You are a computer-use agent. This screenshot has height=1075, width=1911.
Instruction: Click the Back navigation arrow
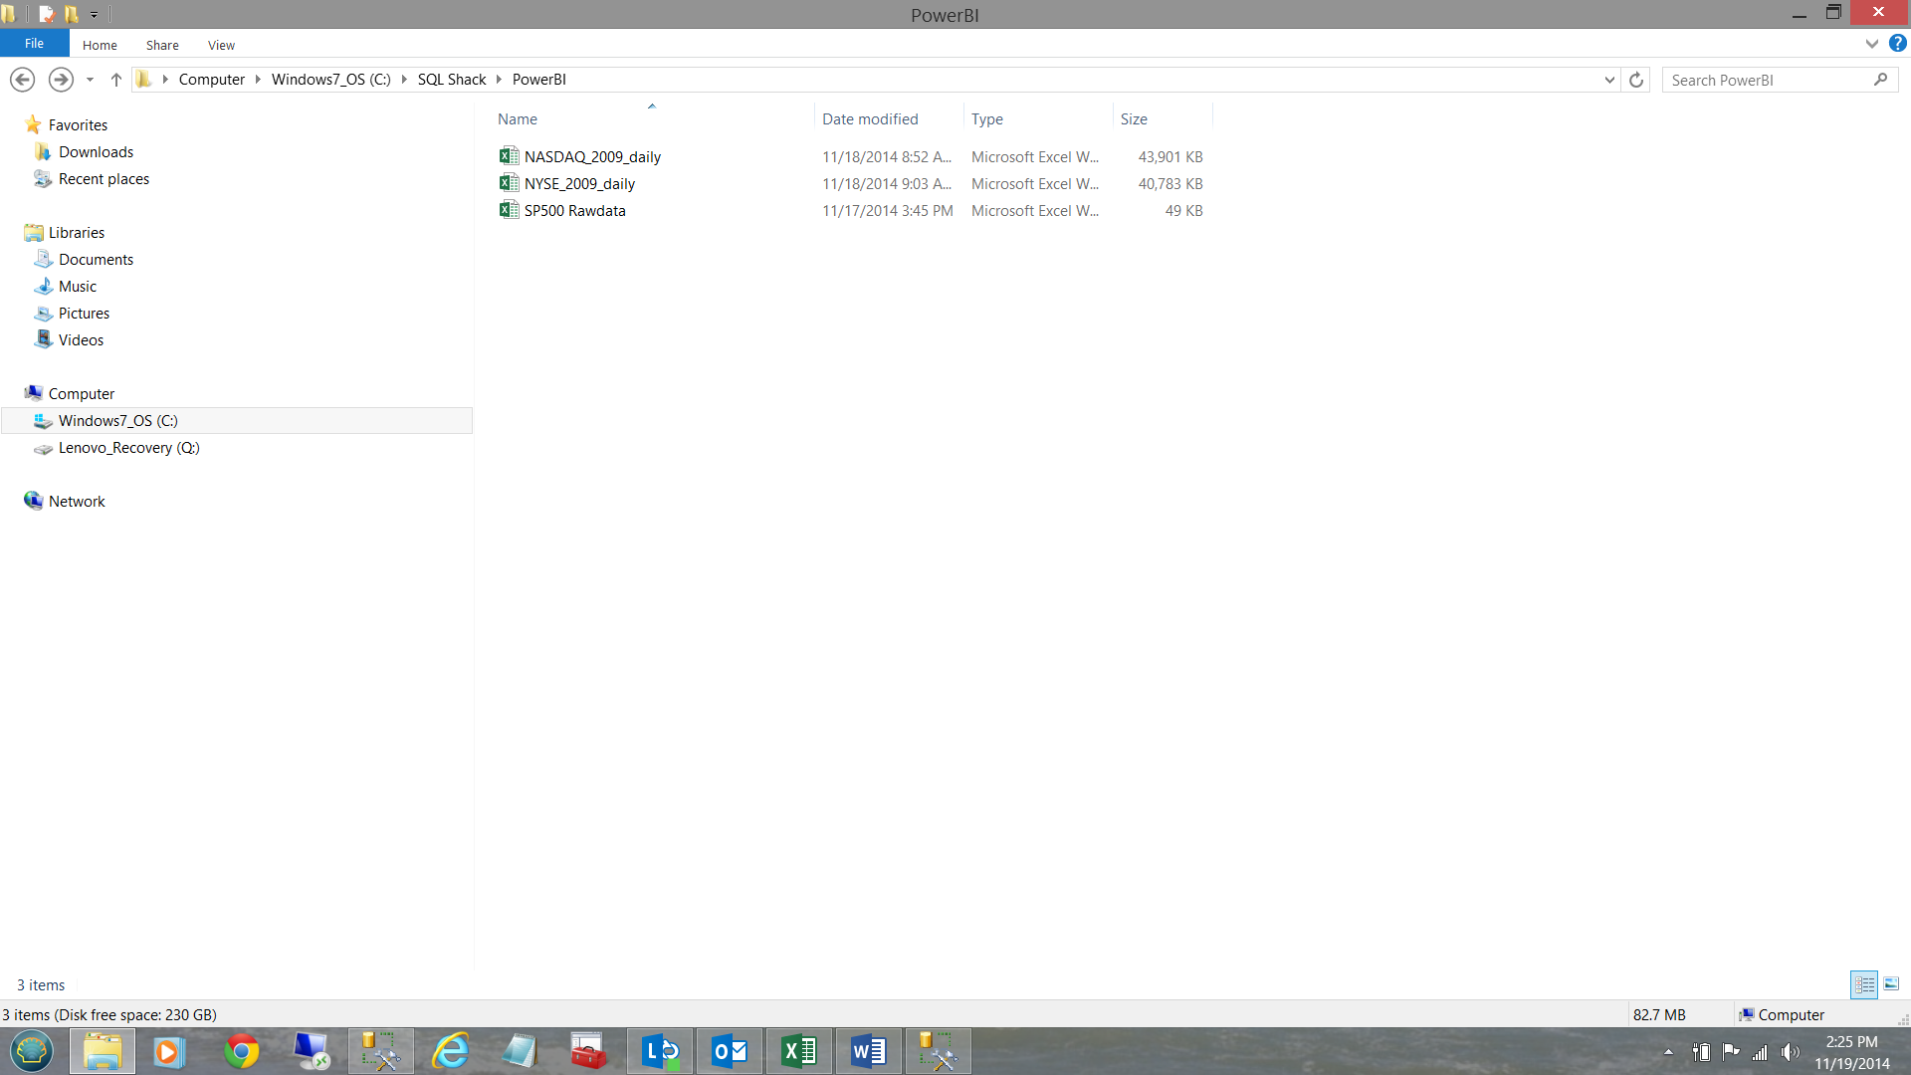[x=22, y=80]
